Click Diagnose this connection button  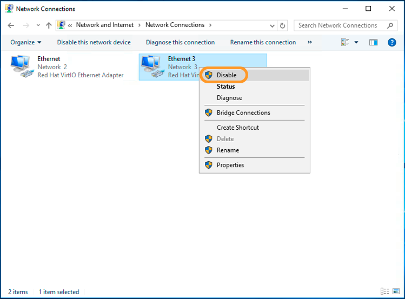(180, 42)
